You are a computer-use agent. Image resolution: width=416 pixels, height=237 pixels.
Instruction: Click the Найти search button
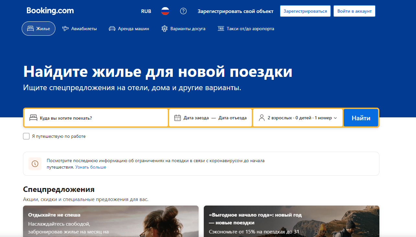[361, 118]
